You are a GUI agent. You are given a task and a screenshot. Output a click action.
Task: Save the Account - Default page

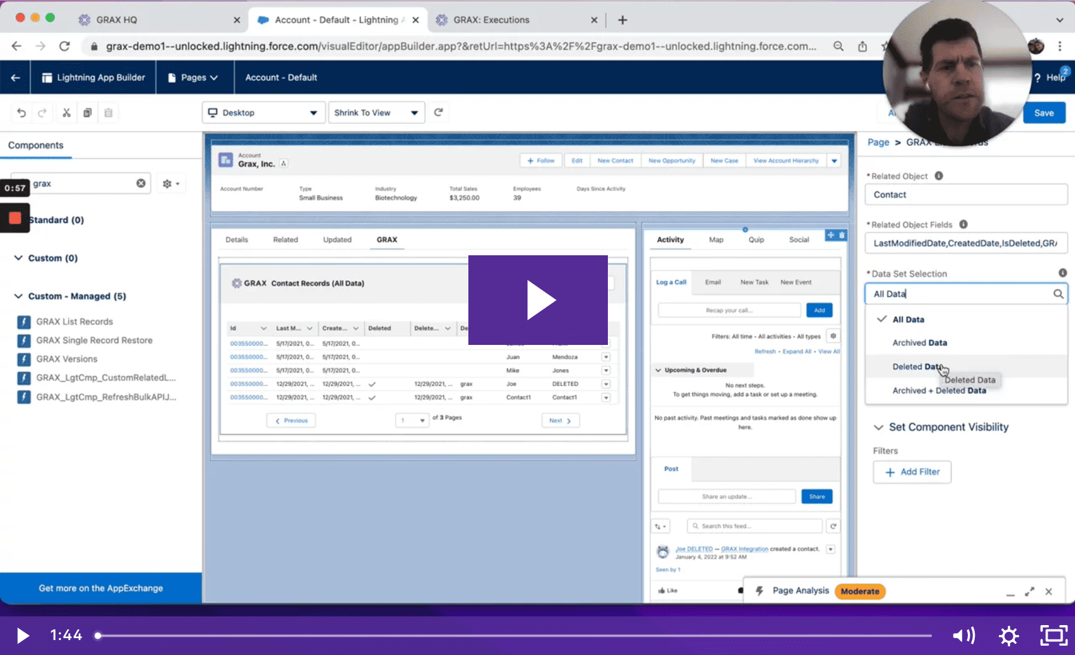click(x=1044, y=113)
